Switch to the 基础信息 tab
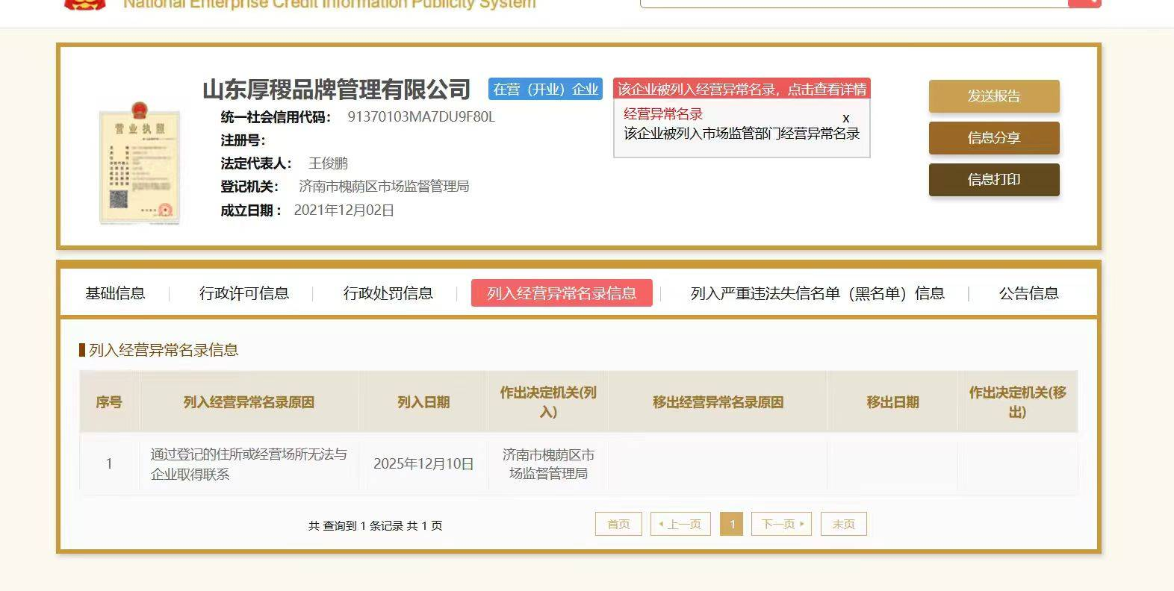This screenshot has width=1174, height=591. tap(115, 293)
